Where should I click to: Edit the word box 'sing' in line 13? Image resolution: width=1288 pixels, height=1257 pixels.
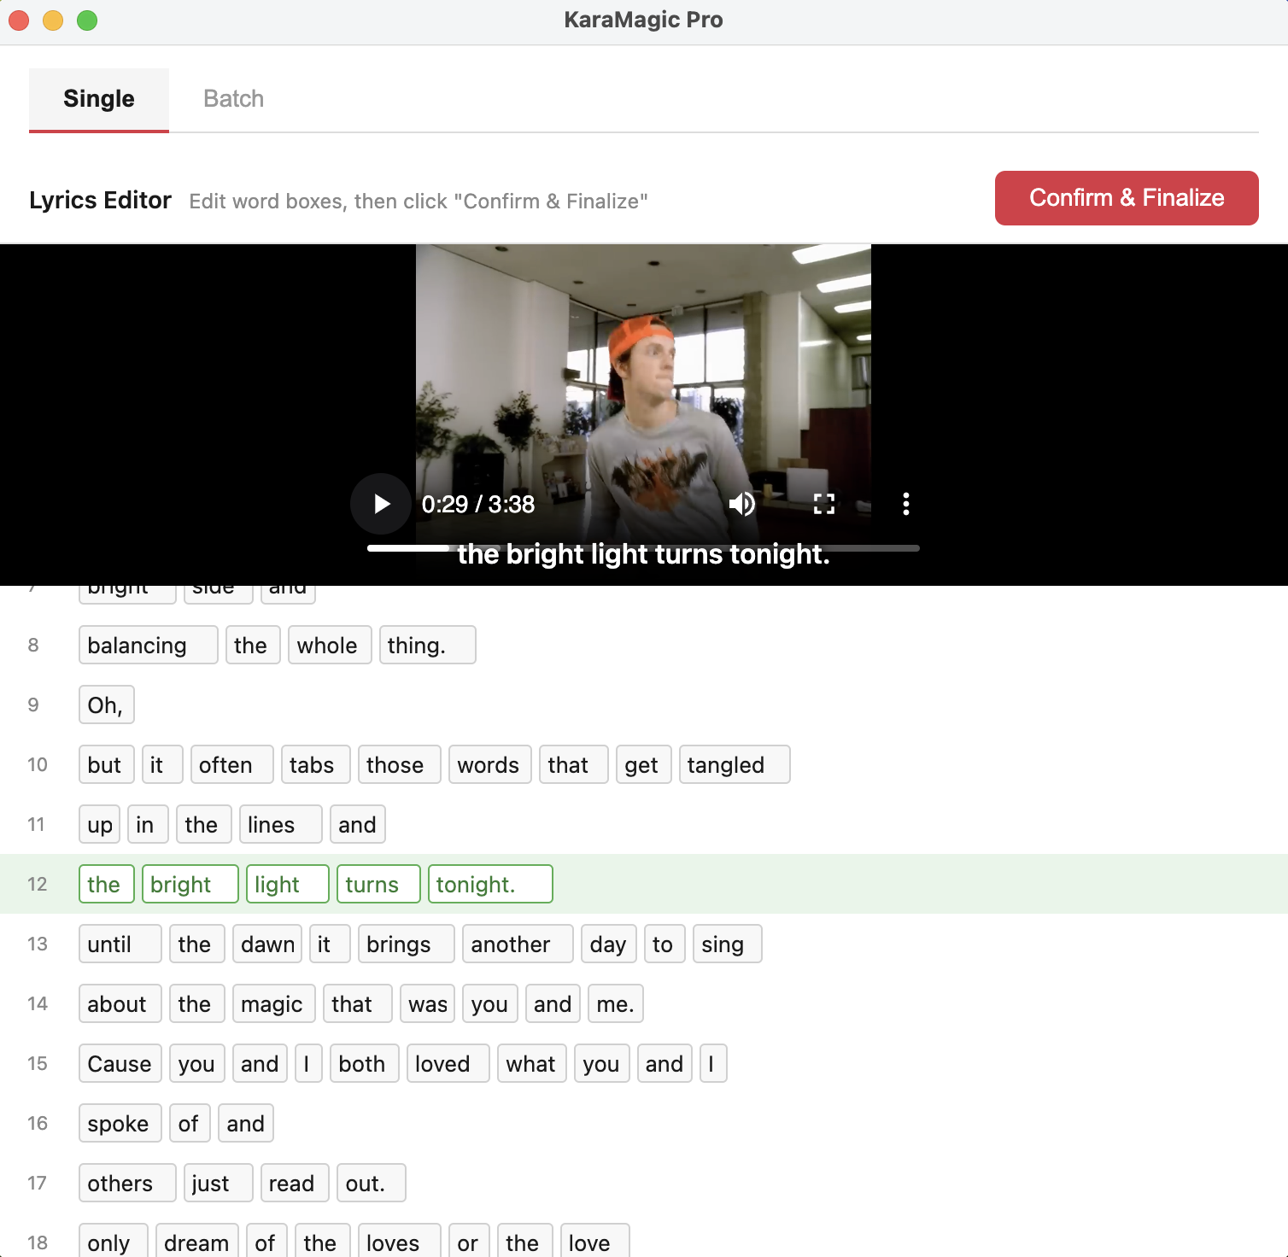[x=728, y=944]
